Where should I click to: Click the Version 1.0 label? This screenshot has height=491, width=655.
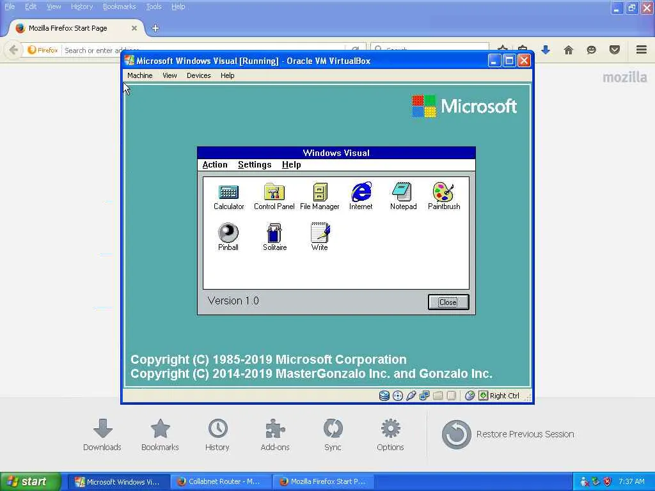[x=233, y=300]
